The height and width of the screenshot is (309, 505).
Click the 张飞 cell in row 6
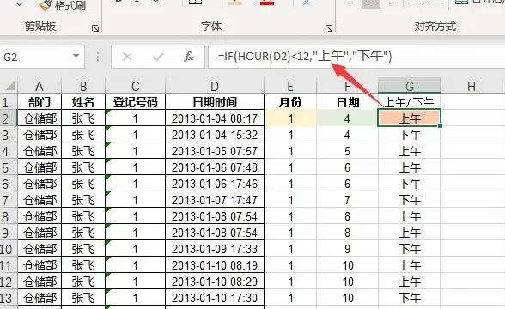tap(83, 184)
